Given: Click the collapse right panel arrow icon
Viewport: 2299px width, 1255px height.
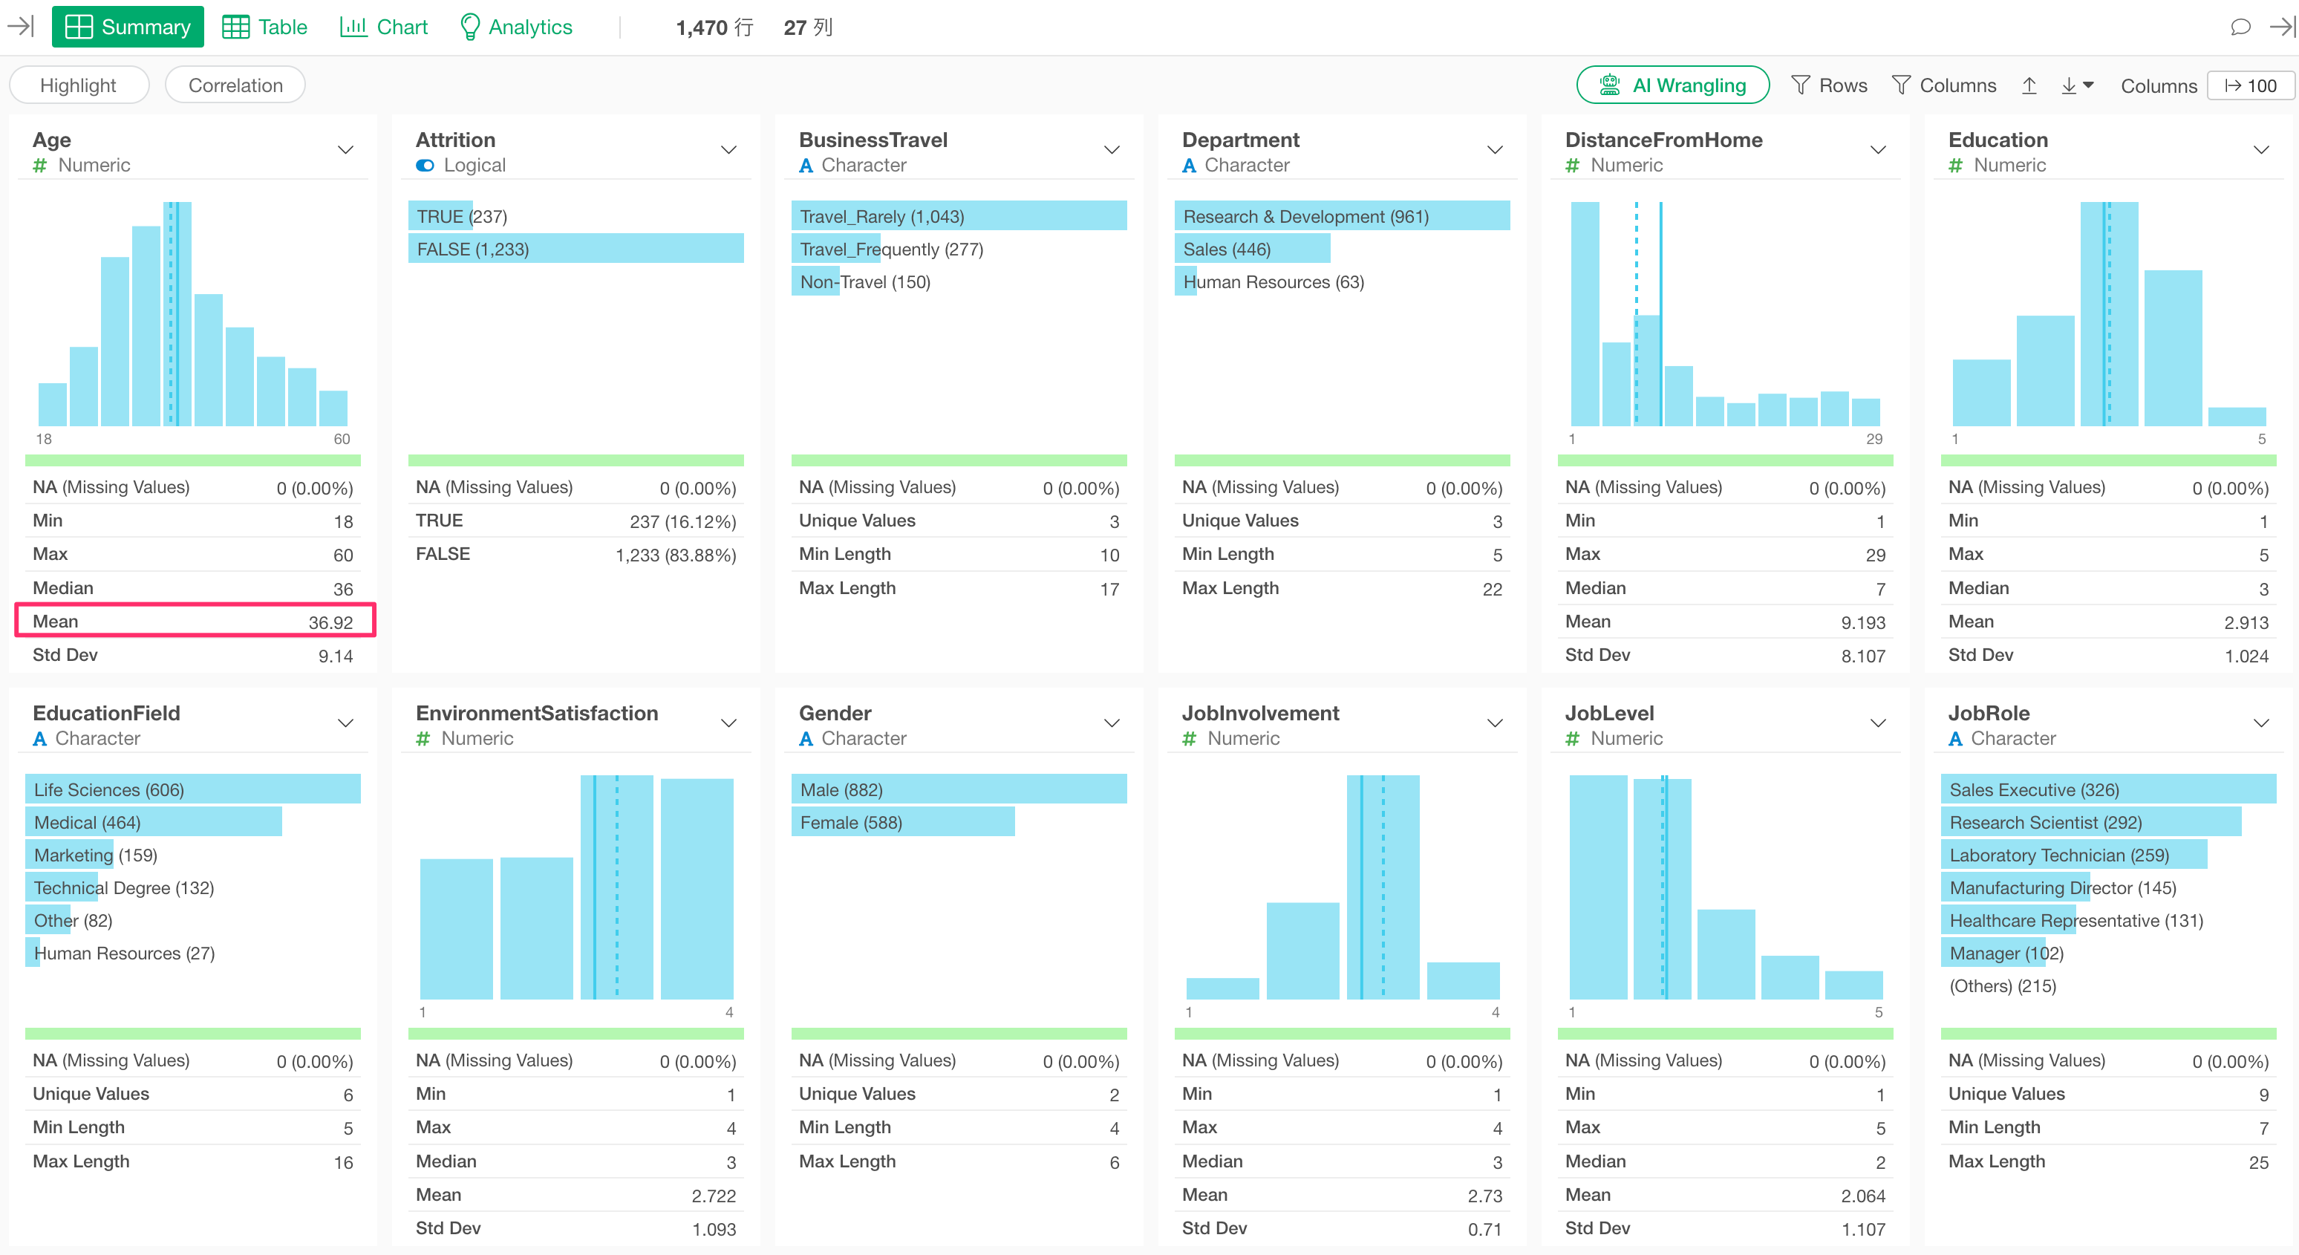Looking at the screenshot, I should pos(2281,27).
